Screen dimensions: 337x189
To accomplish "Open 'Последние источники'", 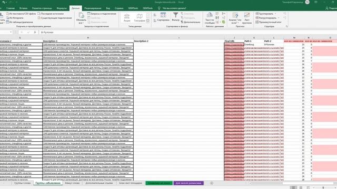I will pos(51,14).
